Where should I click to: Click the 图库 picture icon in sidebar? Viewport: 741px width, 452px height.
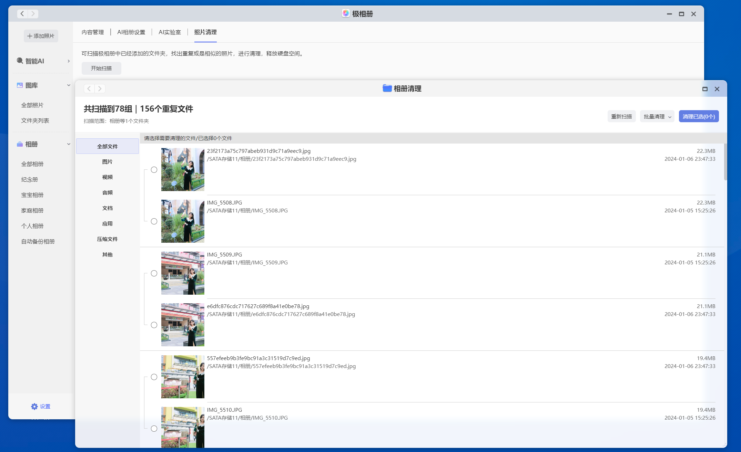[20, 85]
